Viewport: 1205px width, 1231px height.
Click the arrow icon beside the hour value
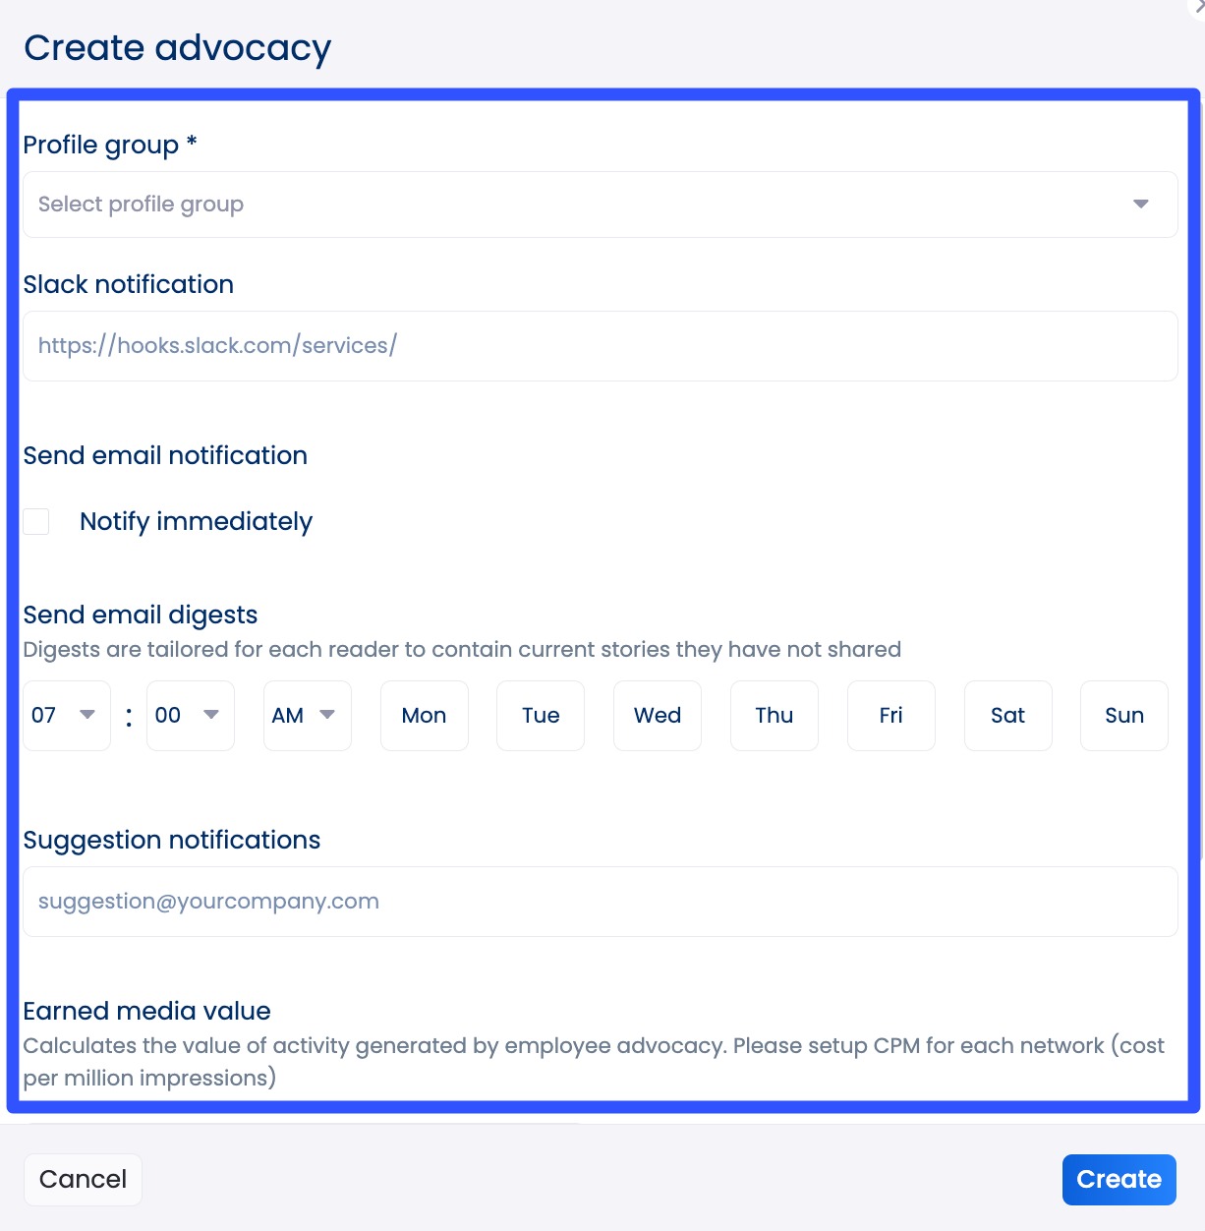click(87, 717)
